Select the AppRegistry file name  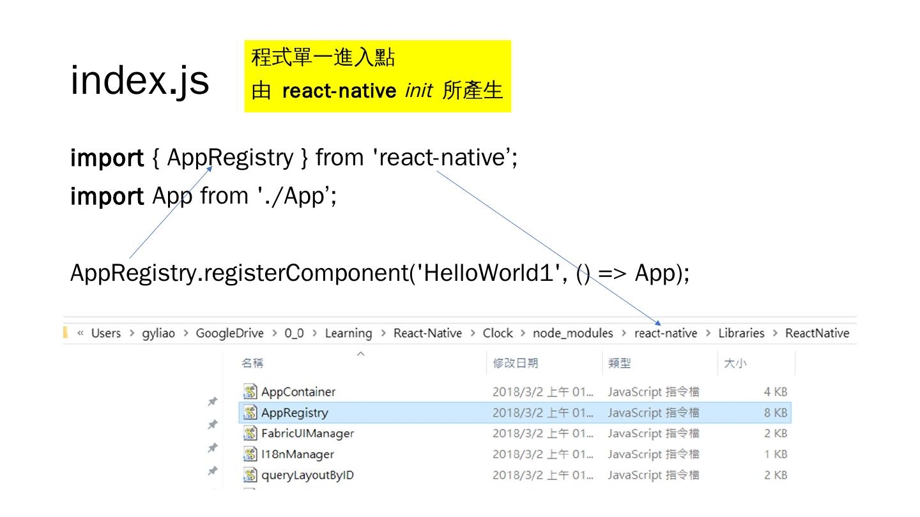pos(294,413)
